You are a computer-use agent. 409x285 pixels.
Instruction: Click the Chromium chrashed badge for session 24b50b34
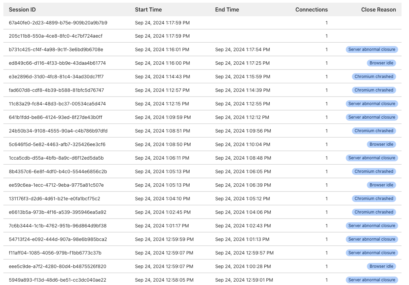pos(374,131)
